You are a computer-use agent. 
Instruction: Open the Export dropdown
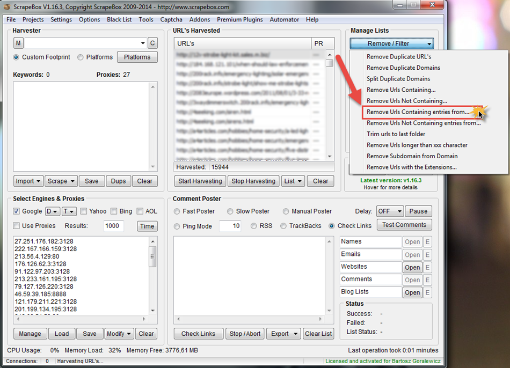coord(283,334)
